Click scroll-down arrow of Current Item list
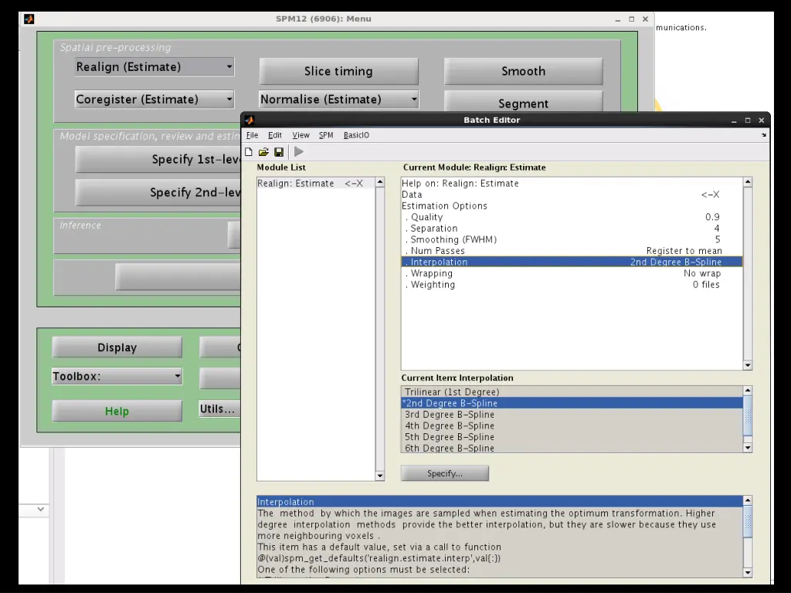The width and height of the screenshot is (791, 593). click(748, 447)
